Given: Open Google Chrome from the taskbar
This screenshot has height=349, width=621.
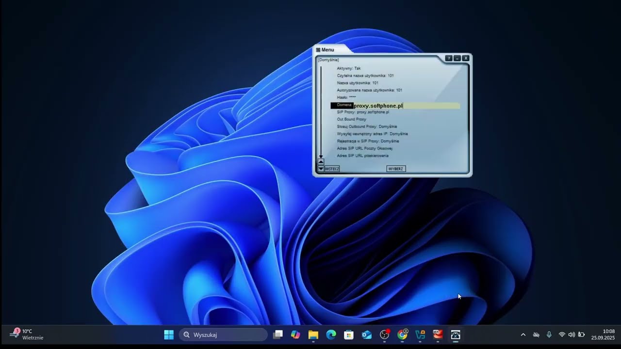Looking at the screenshot, I should pos(402,335).
